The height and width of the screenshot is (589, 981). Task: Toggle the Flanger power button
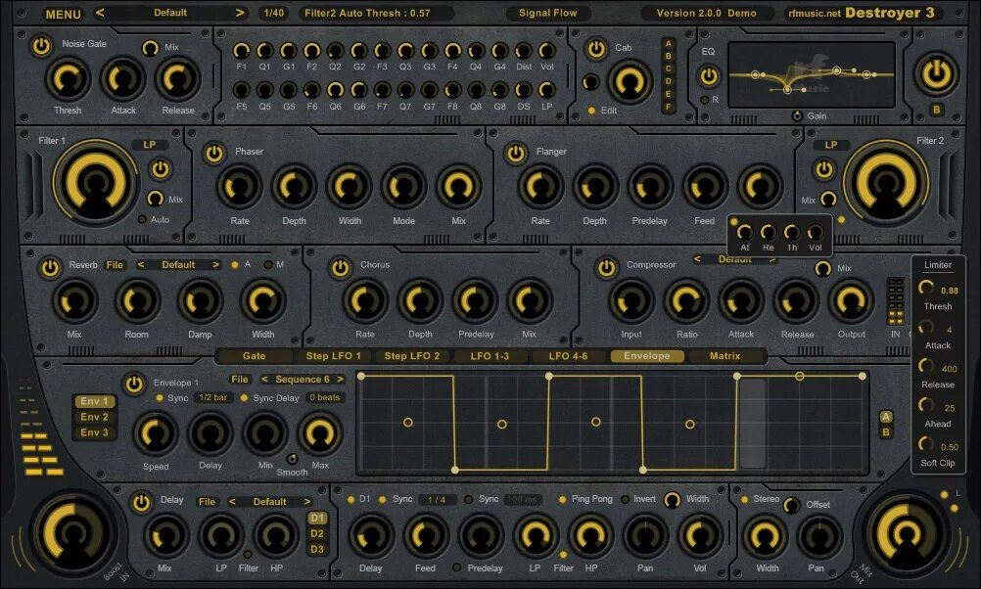[x=516, y=154]
